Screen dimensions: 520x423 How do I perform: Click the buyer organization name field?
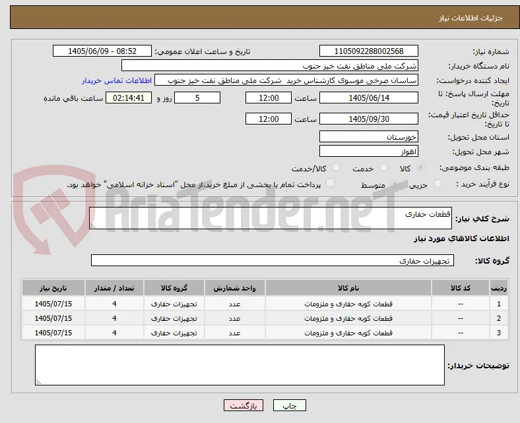[x=270, y=66]
